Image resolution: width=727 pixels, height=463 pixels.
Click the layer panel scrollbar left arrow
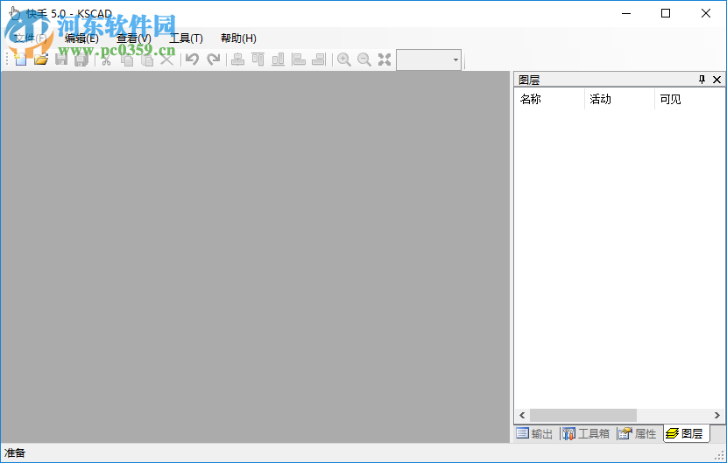coord(522,415)
